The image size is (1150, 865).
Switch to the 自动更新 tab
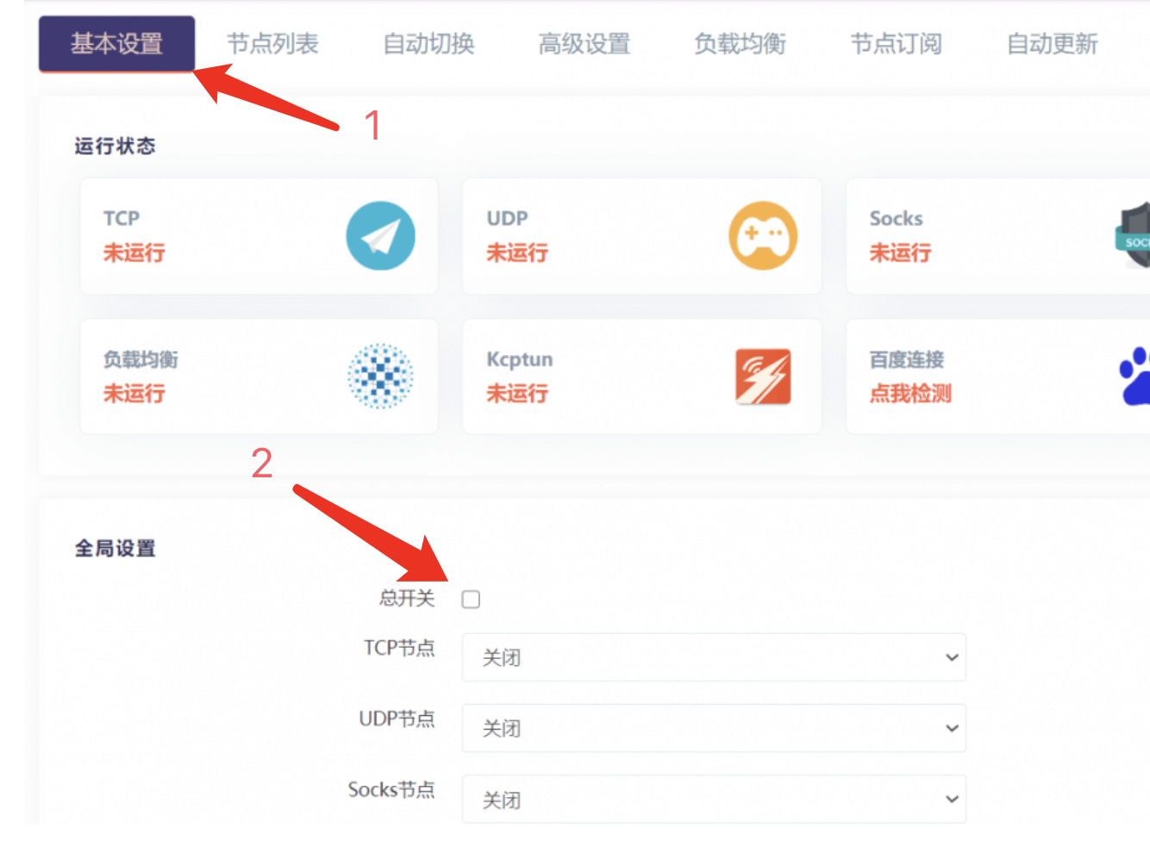[1052, 44]
